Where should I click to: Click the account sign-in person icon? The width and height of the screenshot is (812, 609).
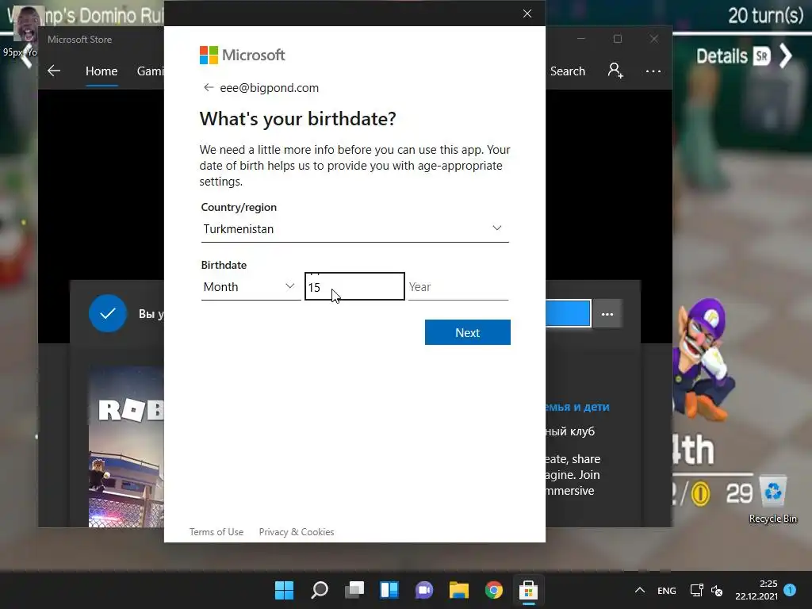(x=615, y=71)
